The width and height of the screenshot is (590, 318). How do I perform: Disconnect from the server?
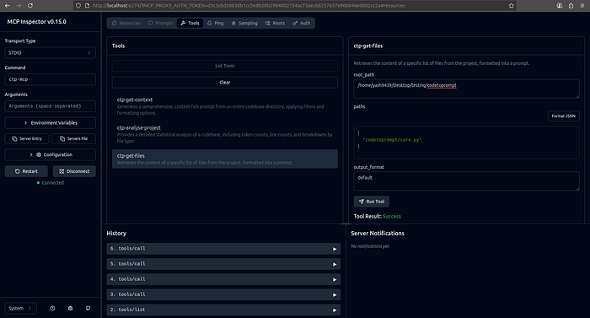pos(74,171)
